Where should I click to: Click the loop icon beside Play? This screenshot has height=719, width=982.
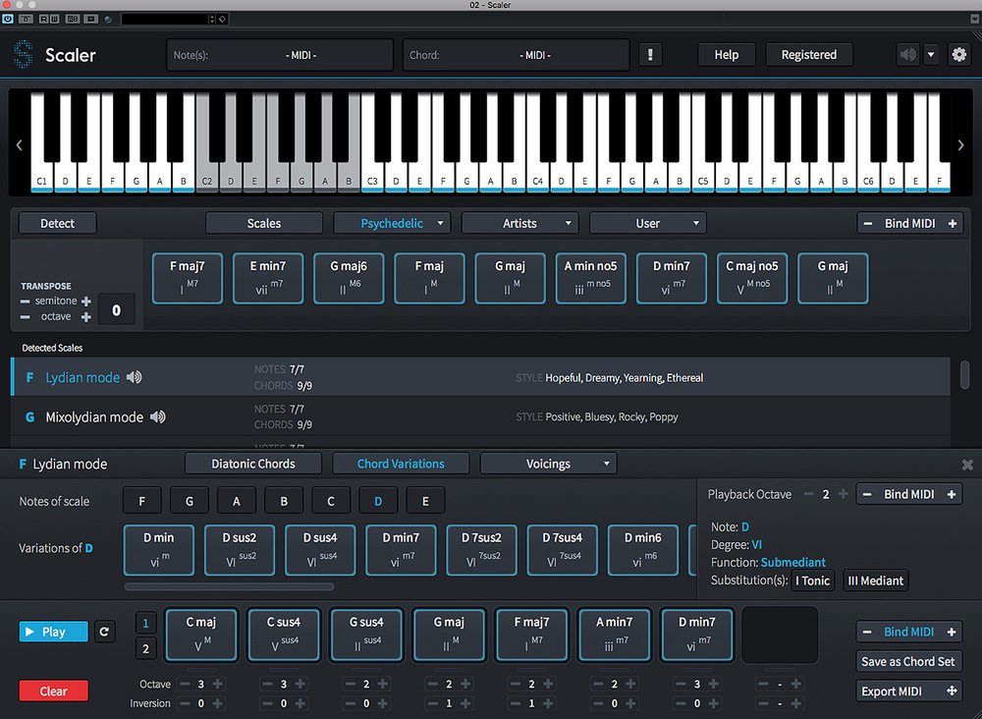point(105,632)
